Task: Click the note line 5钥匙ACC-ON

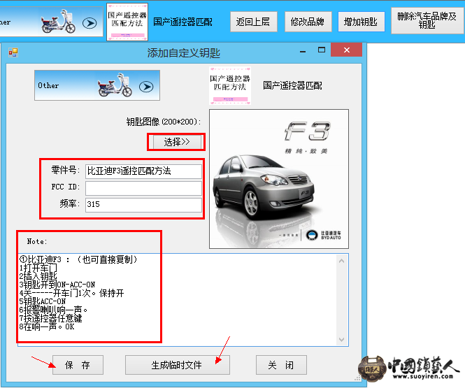Action: (43, 301)
